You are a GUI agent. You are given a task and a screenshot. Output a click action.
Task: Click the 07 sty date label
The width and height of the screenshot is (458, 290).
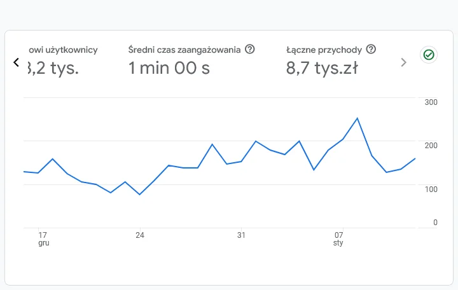339,238
